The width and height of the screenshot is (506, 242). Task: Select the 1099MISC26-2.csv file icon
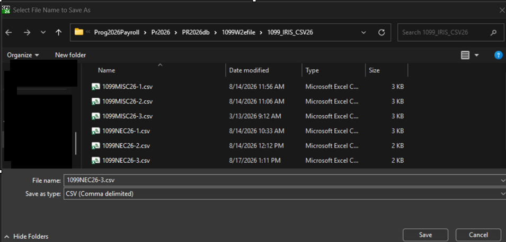95,101
